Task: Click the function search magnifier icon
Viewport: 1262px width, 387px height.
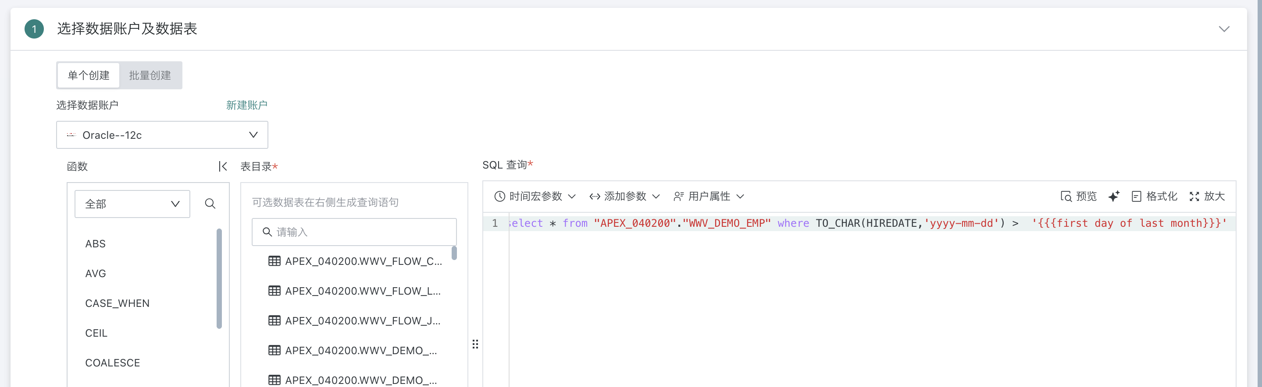Action: (x=210, y=204)
